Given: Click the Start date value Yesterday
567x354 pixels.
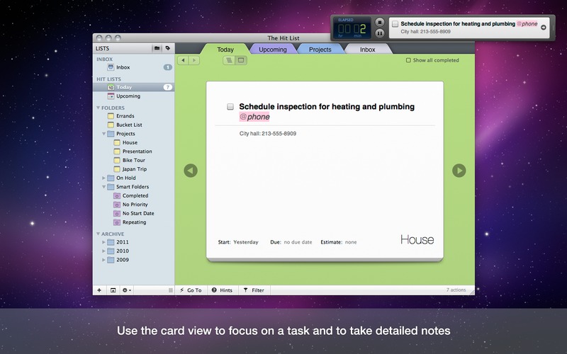Looking at the screenshot, I should click(x=246, y=242).
